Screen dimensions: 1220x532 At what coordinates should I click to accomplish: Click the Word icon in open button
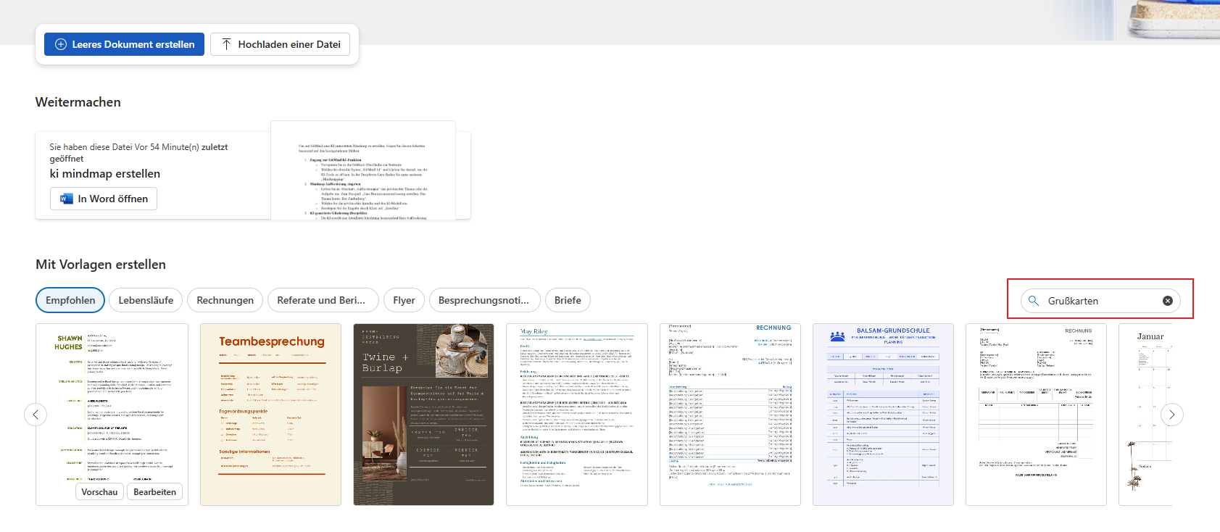coord(67,199)
